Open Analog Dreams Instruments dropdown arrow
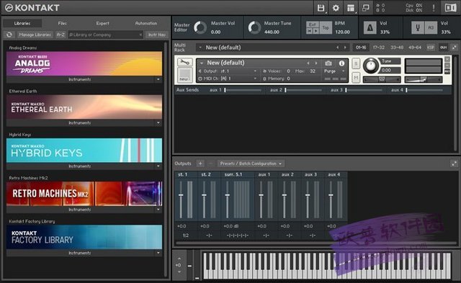 point(158,79)
